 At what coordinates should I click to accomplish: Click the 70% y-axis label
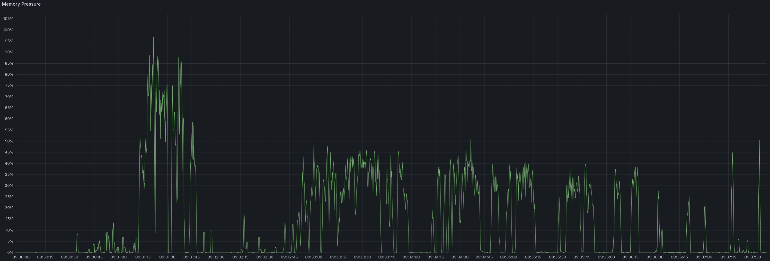[x=9, y=97]
